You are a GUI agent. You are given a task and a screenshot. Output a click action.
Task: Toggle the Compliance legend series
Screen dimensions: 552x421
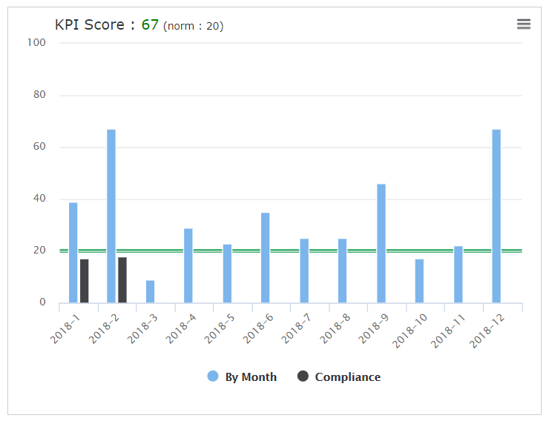point(338,377)
